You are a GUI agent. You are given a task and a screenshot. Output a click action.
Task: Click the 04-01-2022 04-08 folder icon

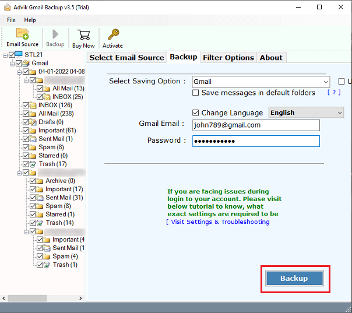(33, 72)
